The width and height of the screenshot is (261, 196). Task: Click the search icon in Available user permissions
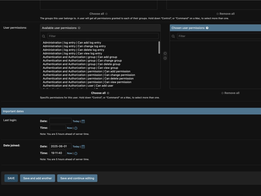tap(44, 36)
